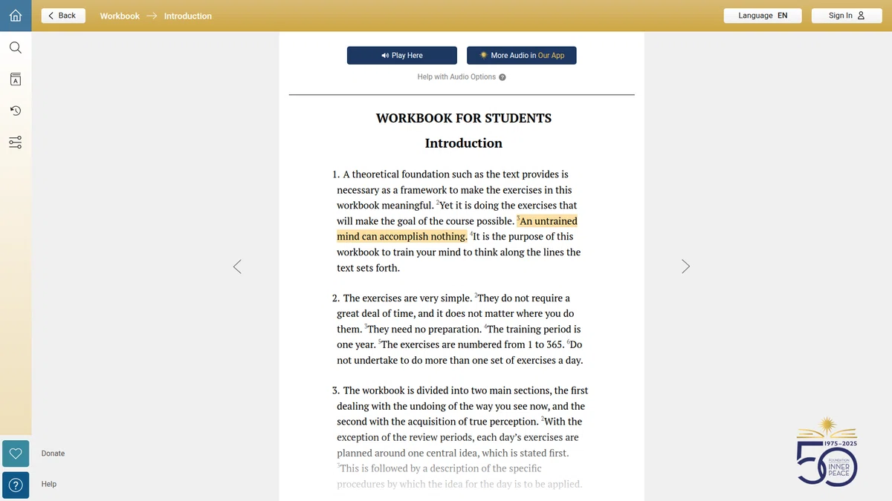Screen dimensions: 892x501
Task: Click the Help label in sidebar
Action: 49,485
